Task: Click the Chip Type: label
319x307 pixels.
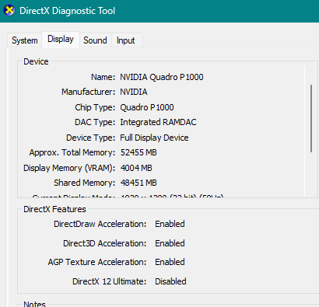Action: coord(95,107)
